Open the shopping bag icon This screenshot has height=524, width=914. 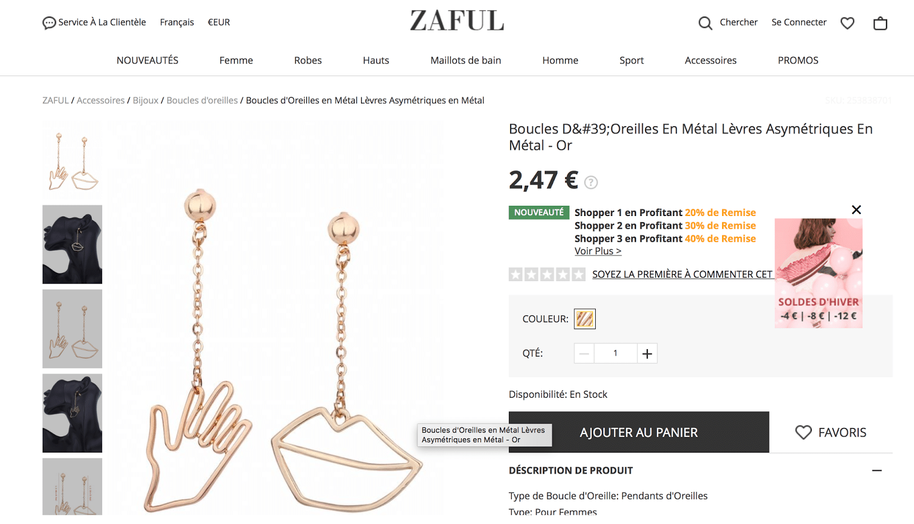coord(880,23)
